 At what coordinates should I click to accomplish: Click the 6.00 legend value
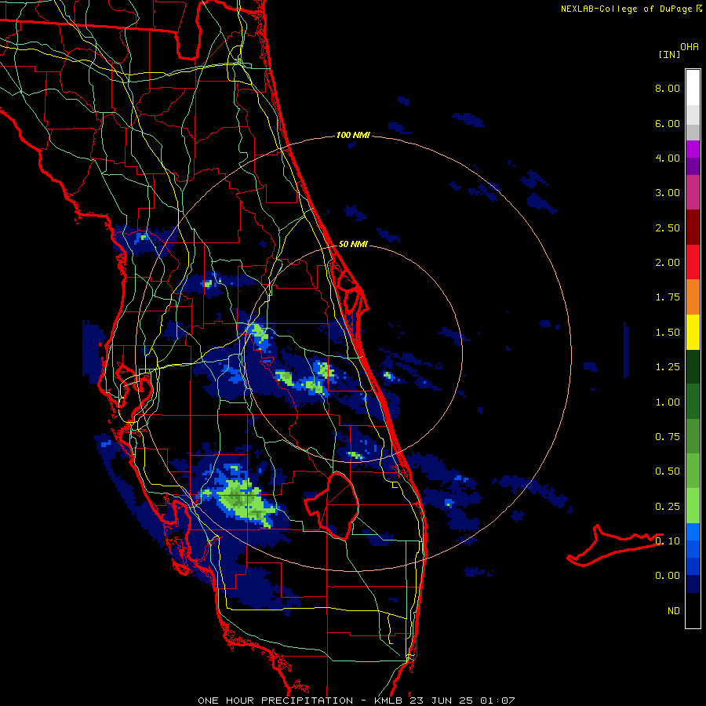coord(668,123)
